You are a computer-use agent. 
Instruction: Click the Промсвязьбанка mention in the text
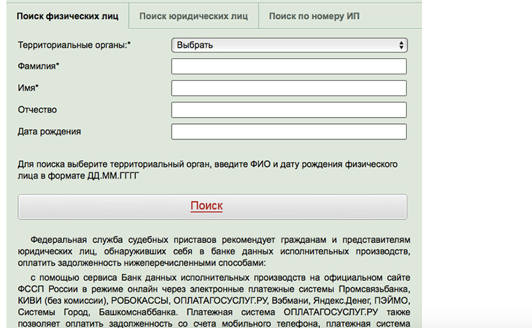pyautogui.click(x=373, y=289)
